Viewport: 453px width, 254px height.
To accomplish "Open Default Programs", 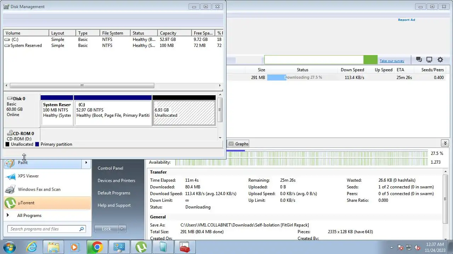I will (x=114, y=193).
